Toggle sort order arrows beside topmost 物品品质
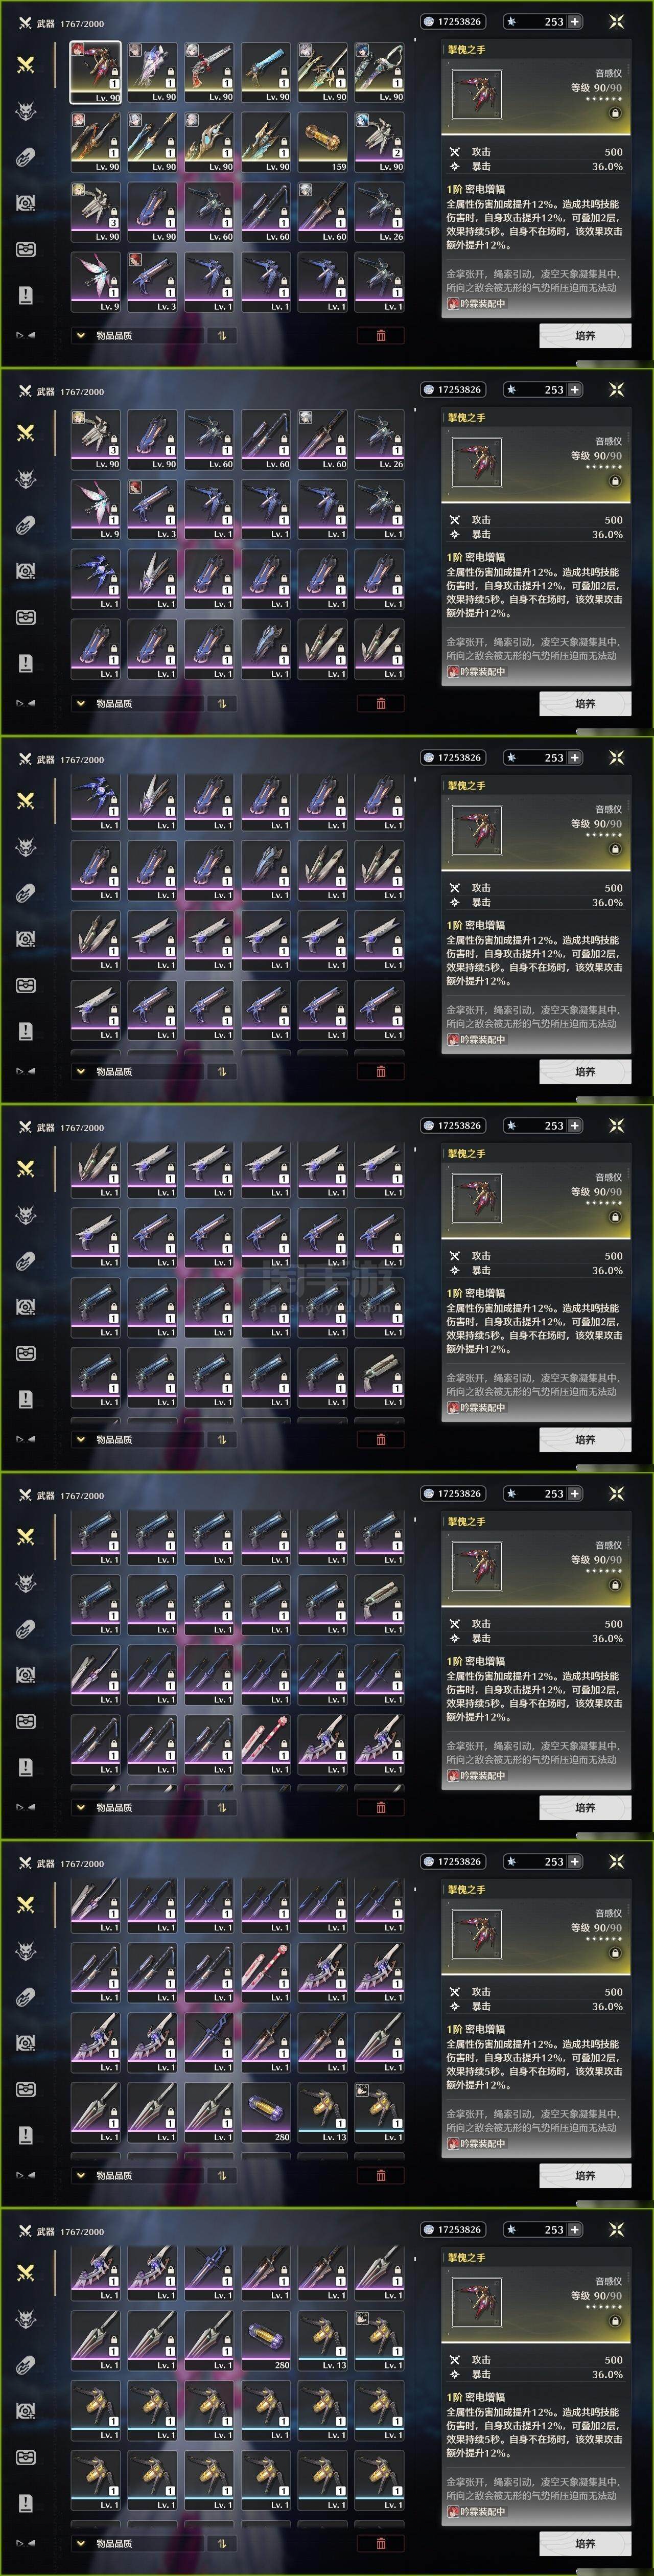654x2576 pixels. pyautogui.click(x=222, y=336)
